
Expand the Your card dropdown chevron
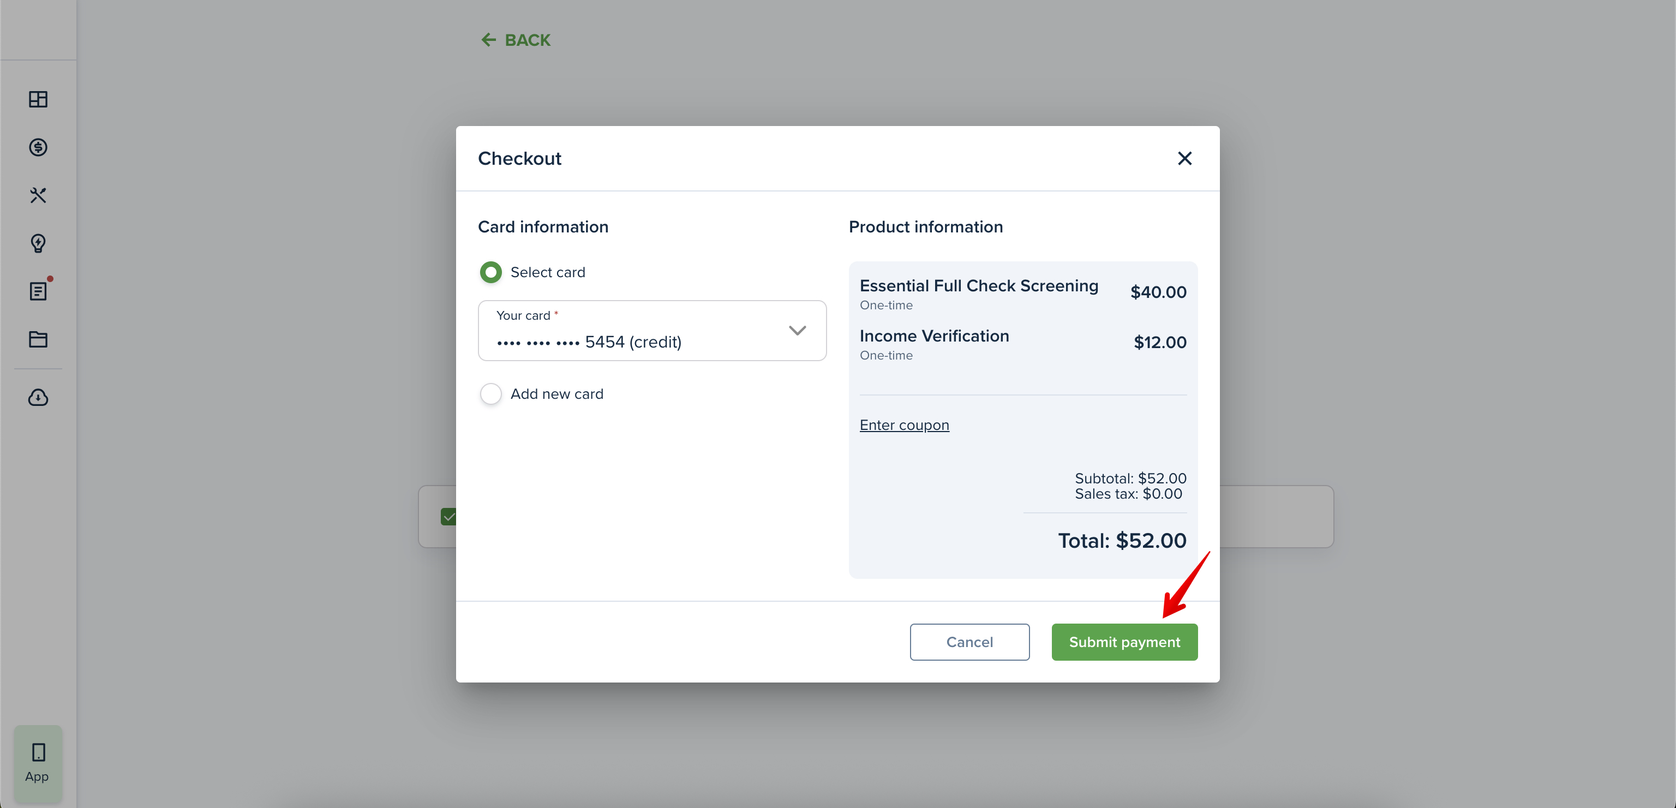click(x=797, y=331)
